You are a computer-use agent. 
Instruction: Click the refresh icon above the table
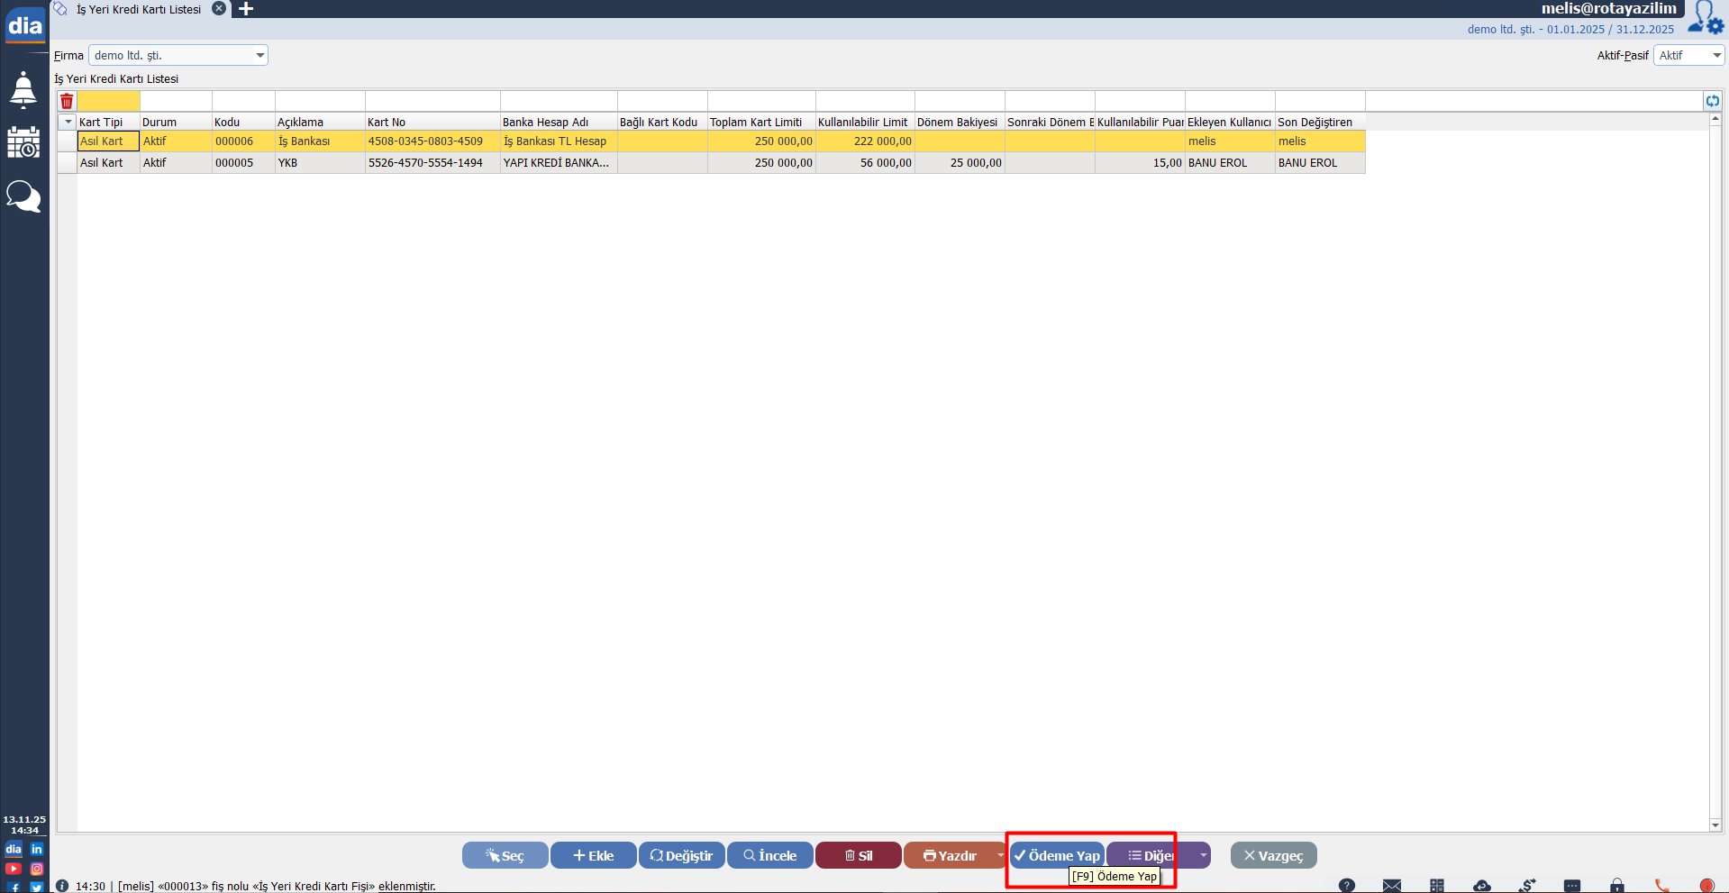pos(1713,101)
